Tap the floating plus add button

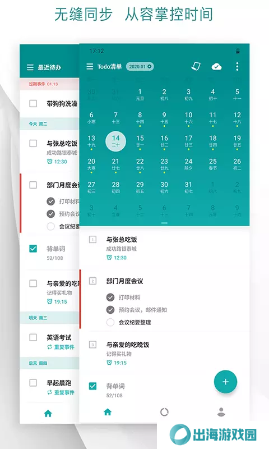[225, 382]
